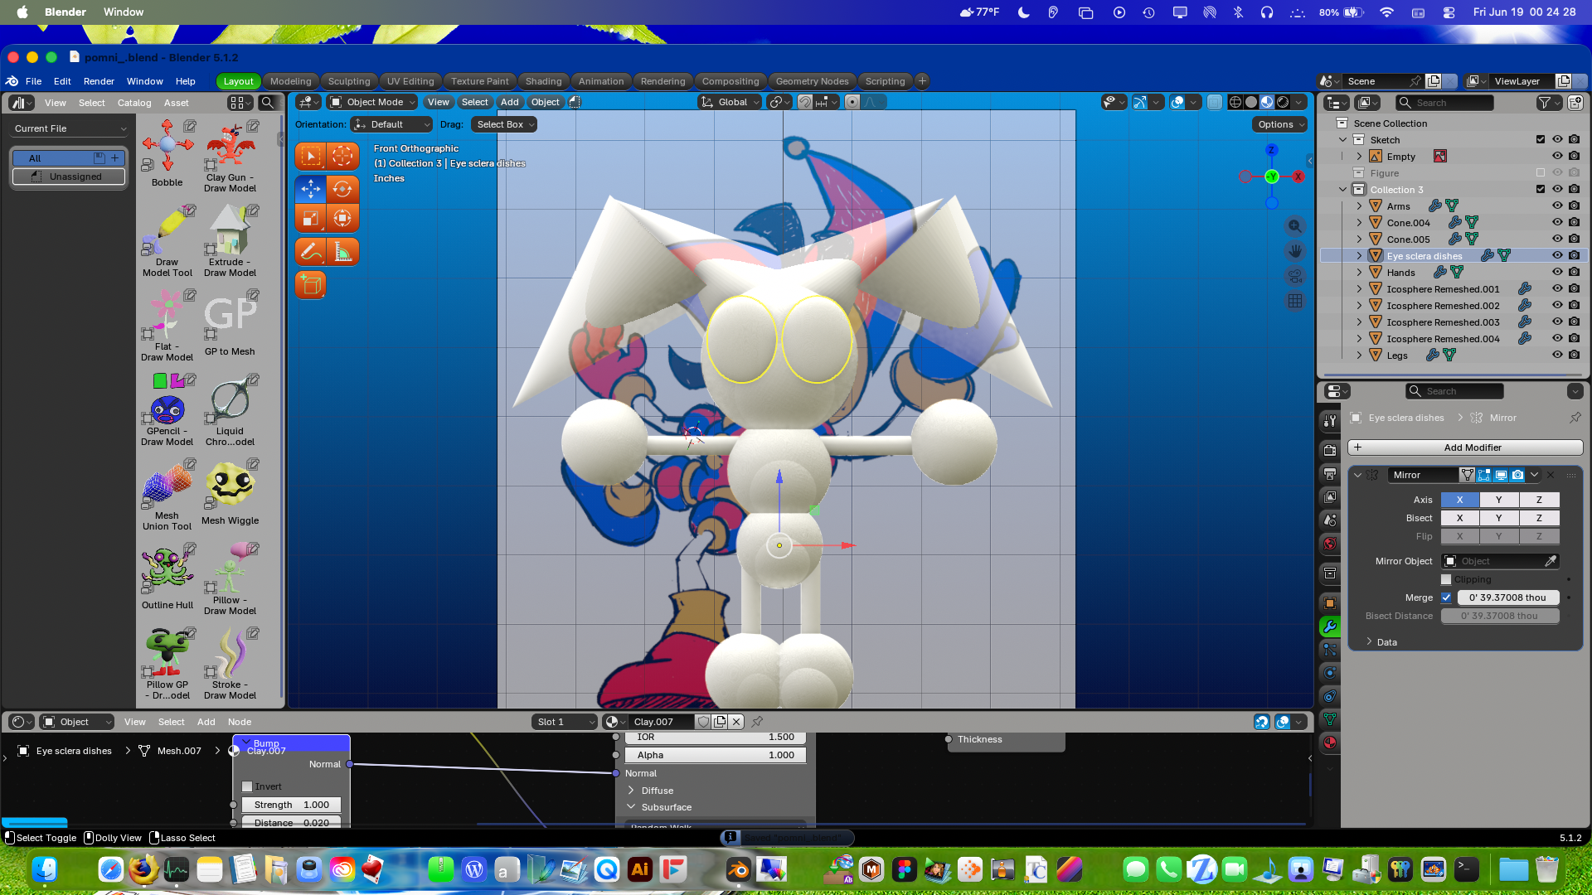
Task: Open the Render menu
Action: [x=99, y=81]
